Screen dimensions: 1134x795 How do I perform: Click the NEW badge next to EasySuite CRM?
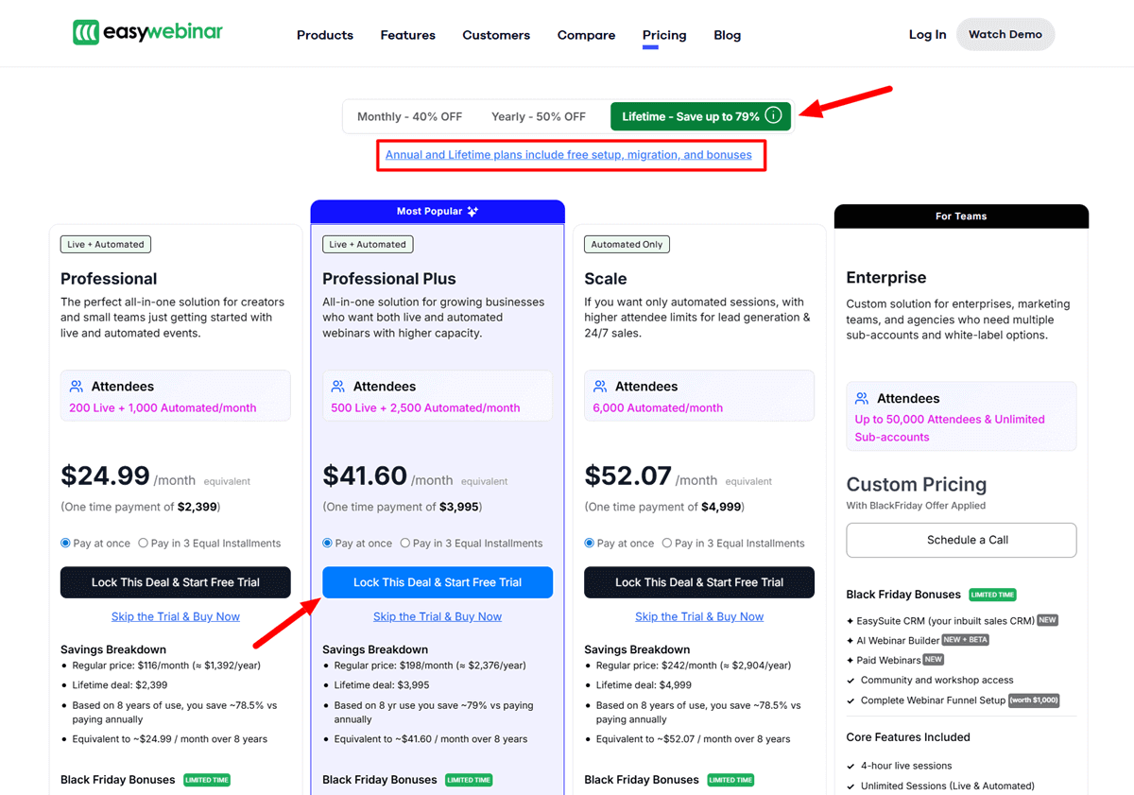(x=1045, y=620)
